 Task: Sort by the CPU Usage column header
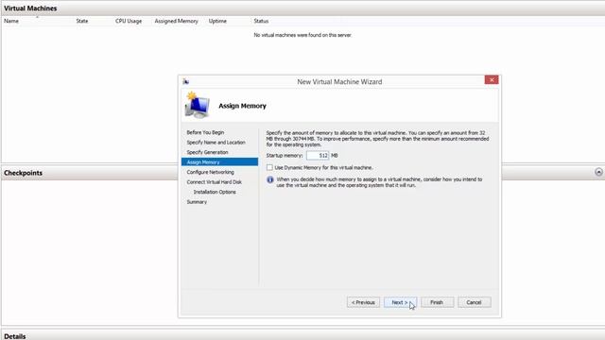coord(129,21)
